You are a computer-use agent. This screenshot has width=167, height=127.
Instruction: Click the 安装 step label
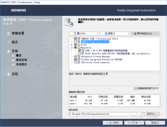(x=15, y=51)
